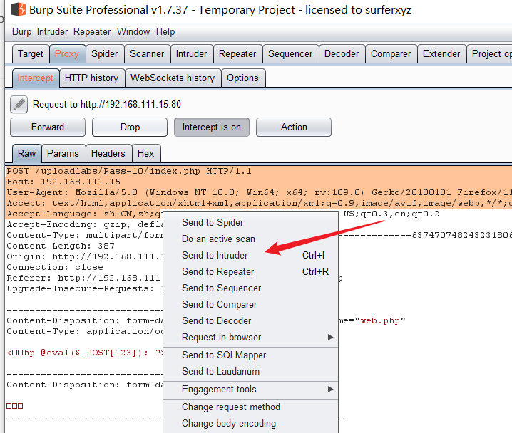Select the Raw request view tab

27,154
